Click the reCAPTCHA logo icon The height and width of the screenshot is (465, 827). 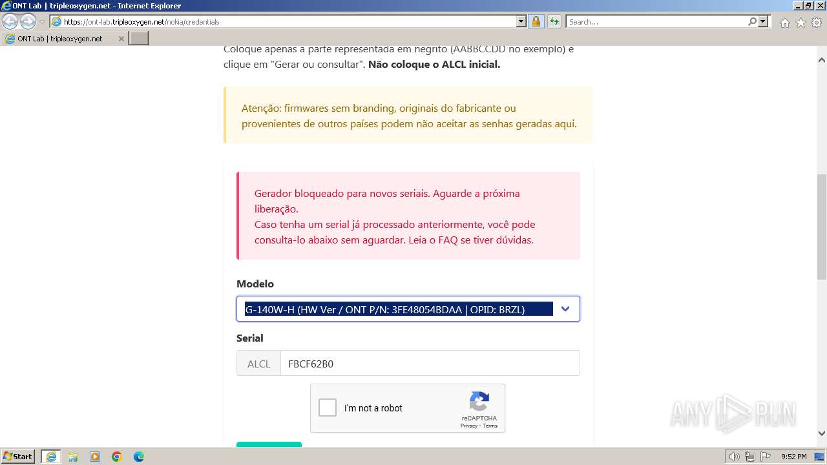click(x=479, y=402)
